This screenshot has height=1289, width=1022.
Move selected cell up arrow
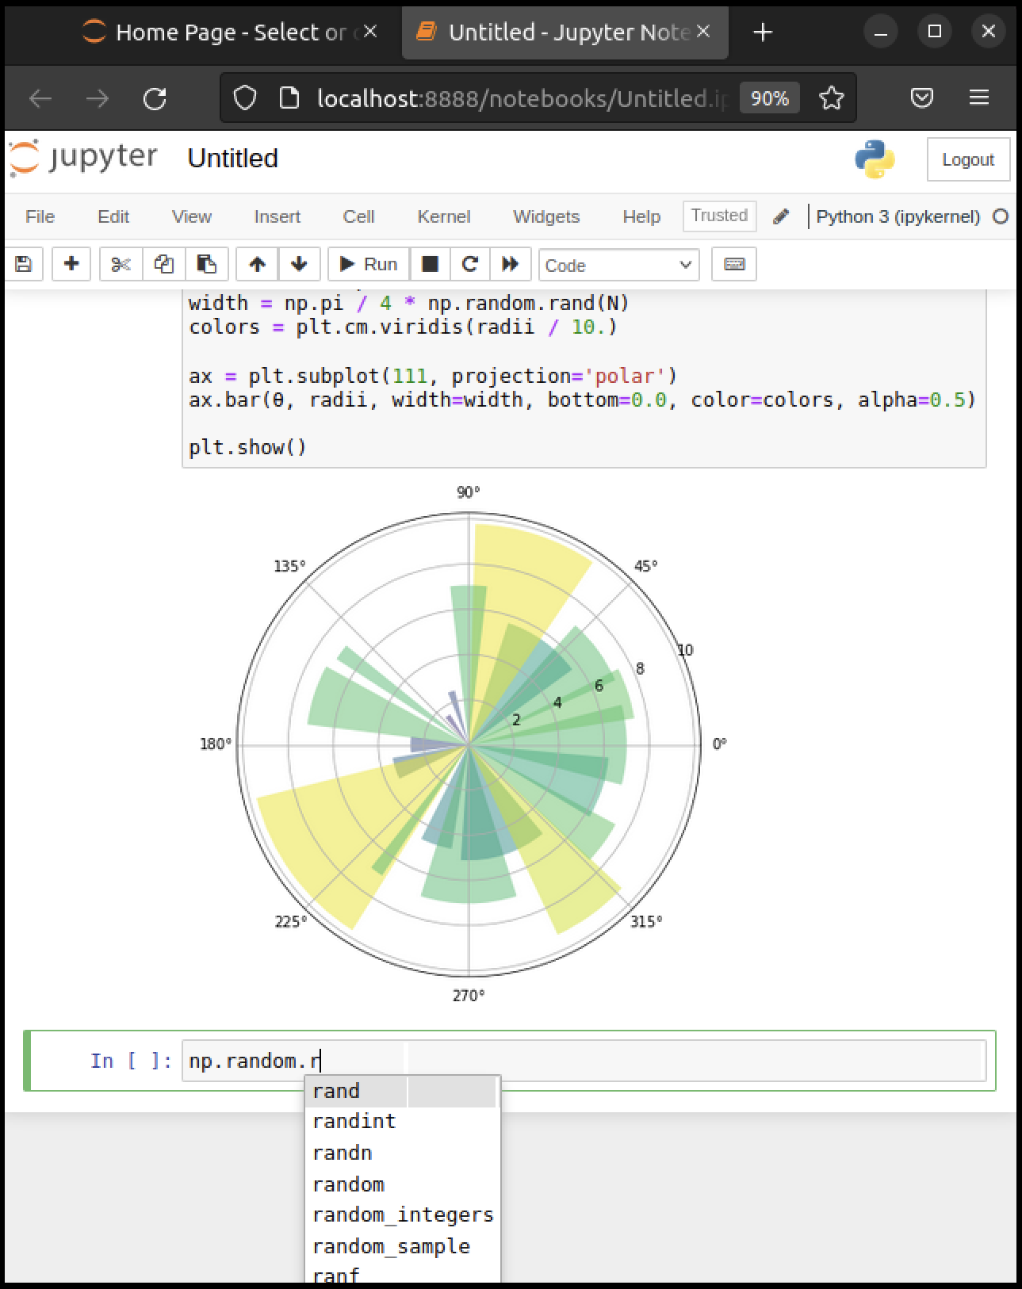[x=257, y=264]
